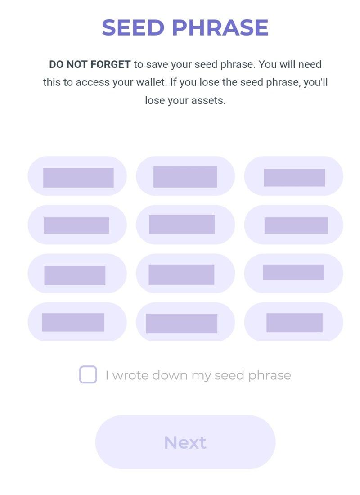
Task: Click the "I wrote down my seed phrase" label
Action: [198, 375]
